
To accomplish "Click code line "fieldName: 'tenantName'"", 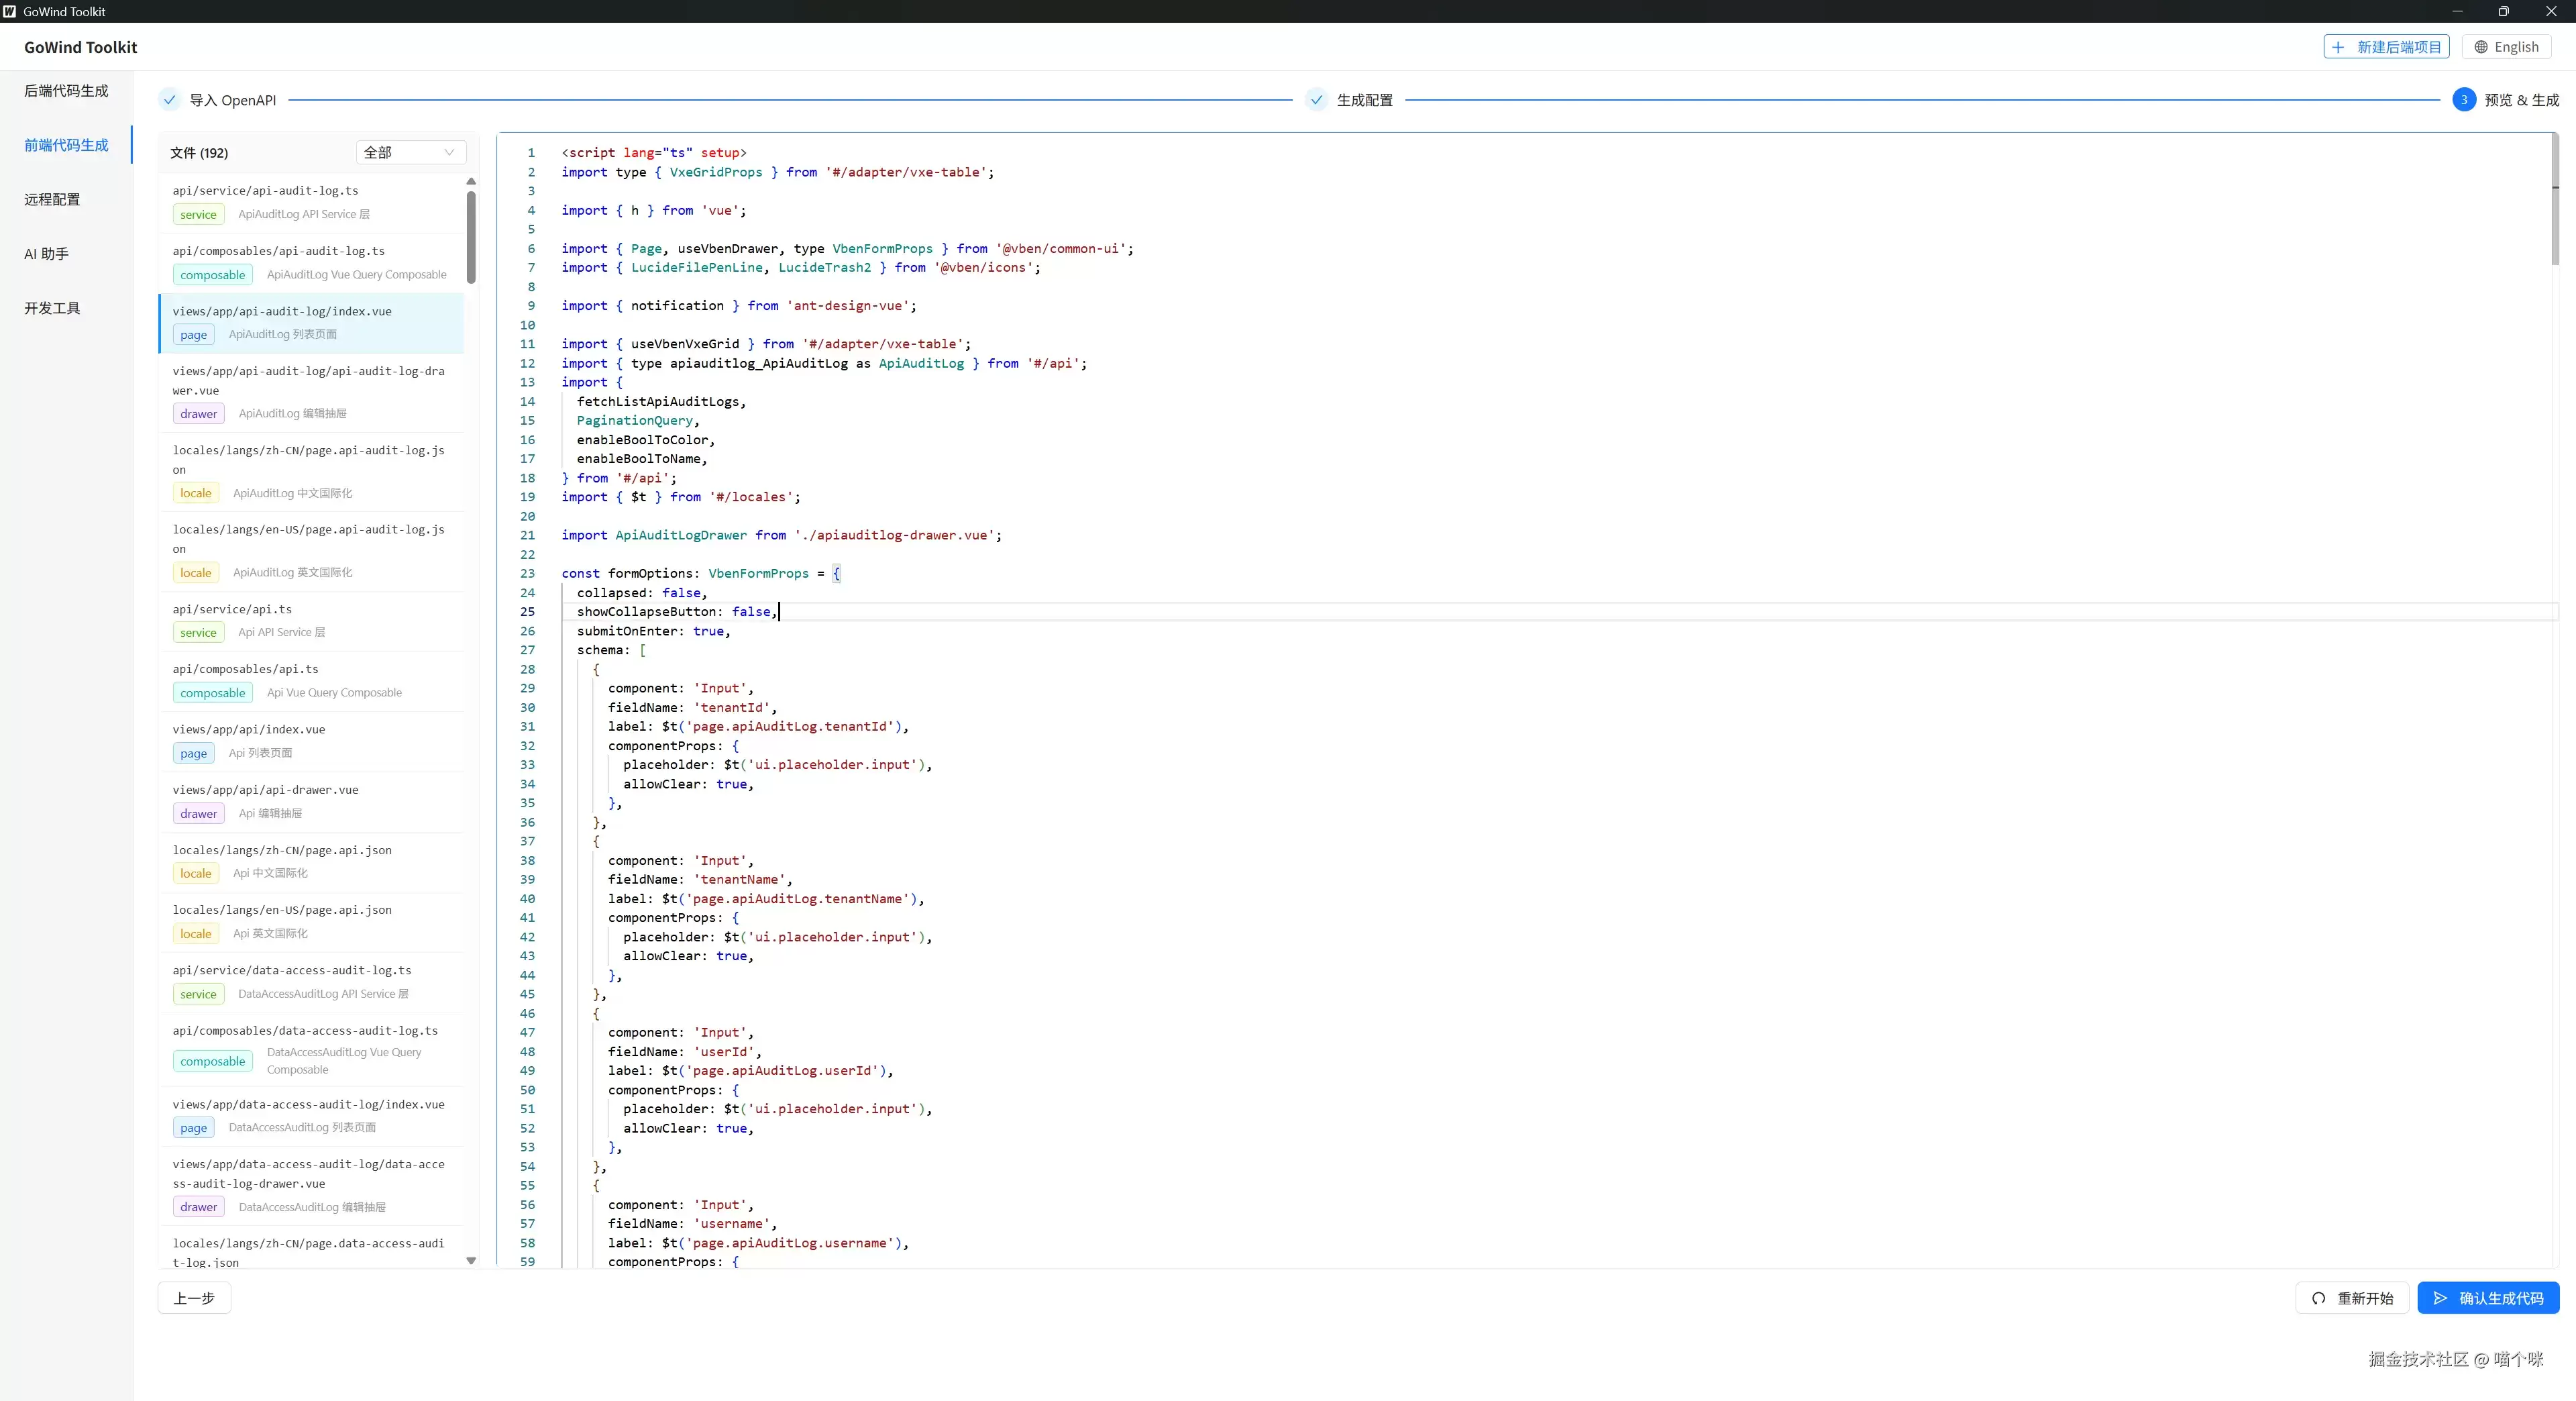I will 700,880.
